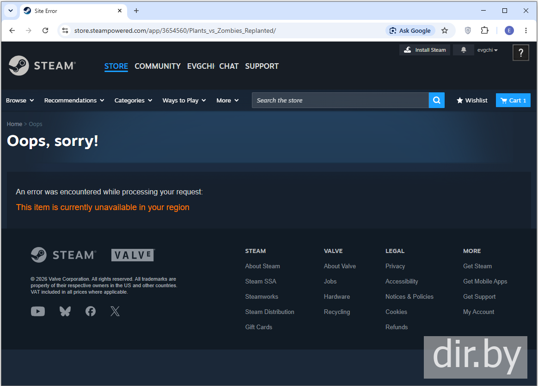This screenshot has width=538, height=386.
Task: Open the SUPPORT menu item
Action: pos(262,66)
